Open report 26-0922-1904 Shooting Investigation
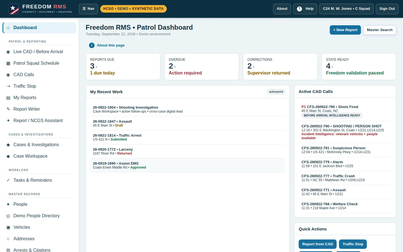403x252 pixels. pos(188,109)
